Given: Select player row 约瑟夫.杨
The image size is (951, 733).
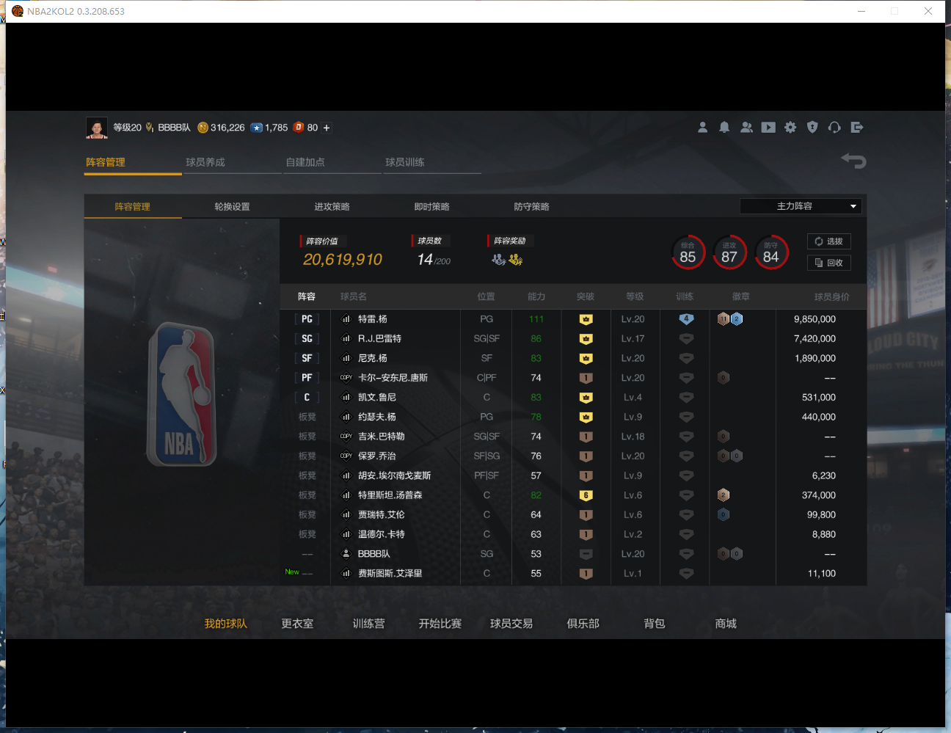Looking at the screenshot, I should [573, 417].
